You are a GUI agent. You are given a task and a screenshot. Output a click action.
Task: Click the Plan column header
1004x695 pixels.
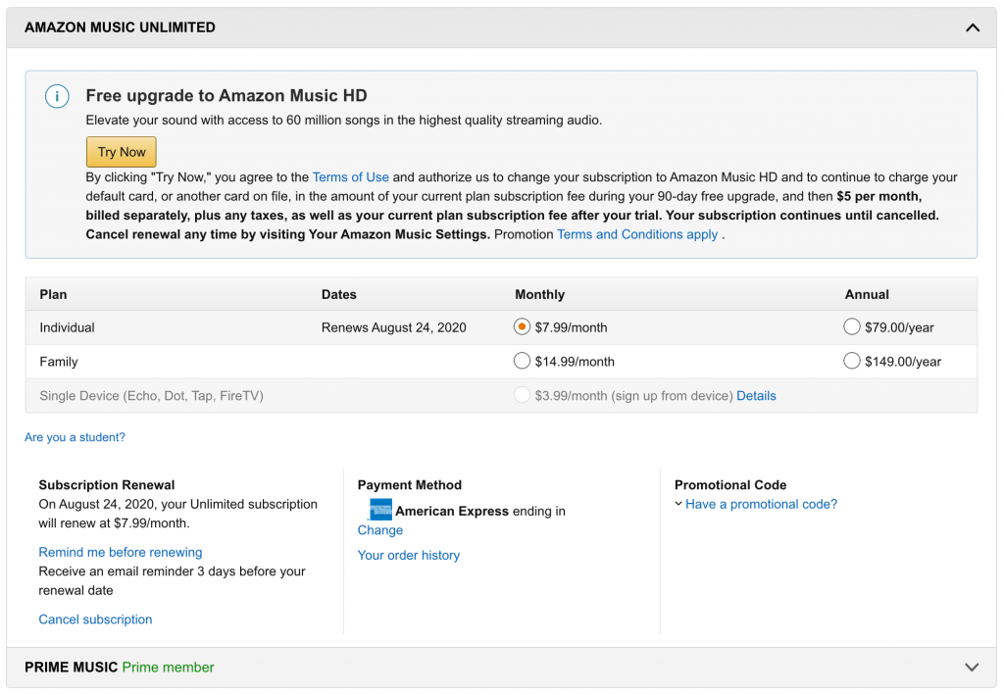tap(53, 294)
